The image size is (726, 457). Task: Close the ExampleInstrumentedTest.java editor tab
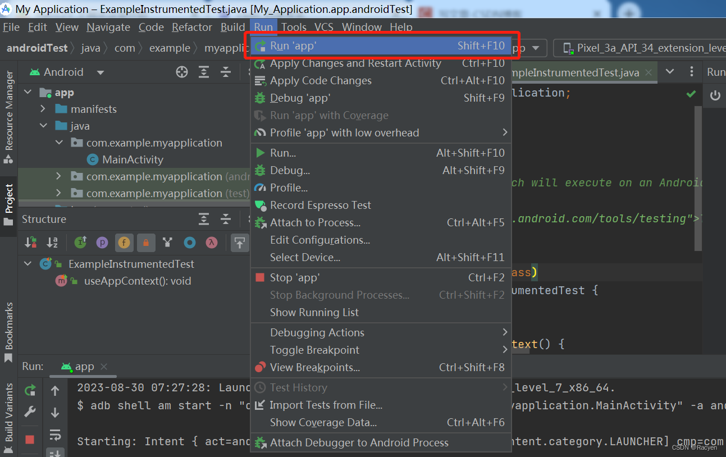(649, 72)
